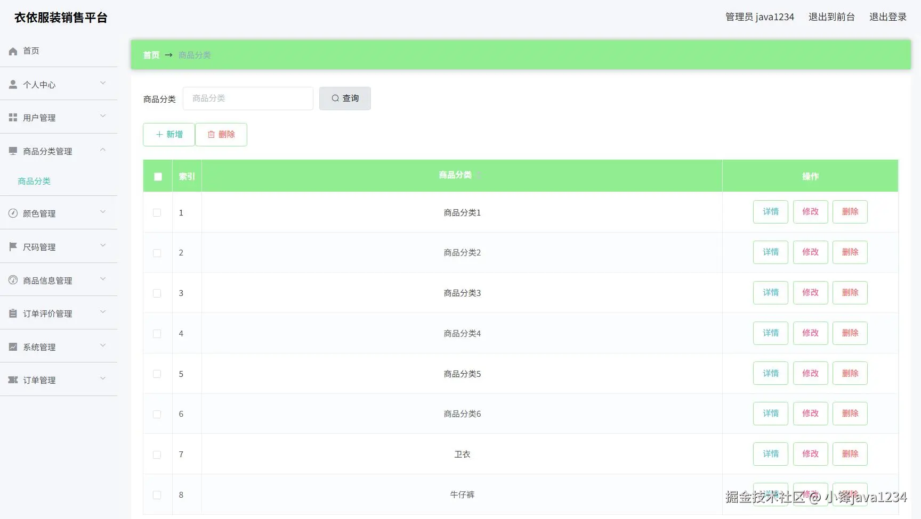Expand the 系统管理 menu chevron
The height and width of the screenshot is (519, 921).
103,345
